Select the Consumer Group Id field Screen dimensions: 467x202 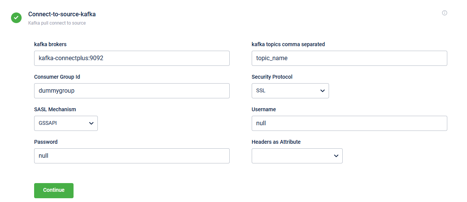(132, 91)
